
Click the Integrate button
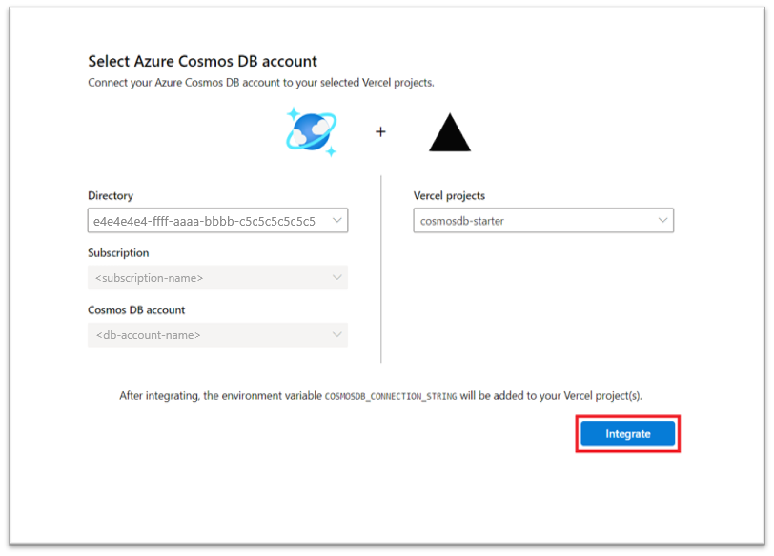[x=627, y=434]
